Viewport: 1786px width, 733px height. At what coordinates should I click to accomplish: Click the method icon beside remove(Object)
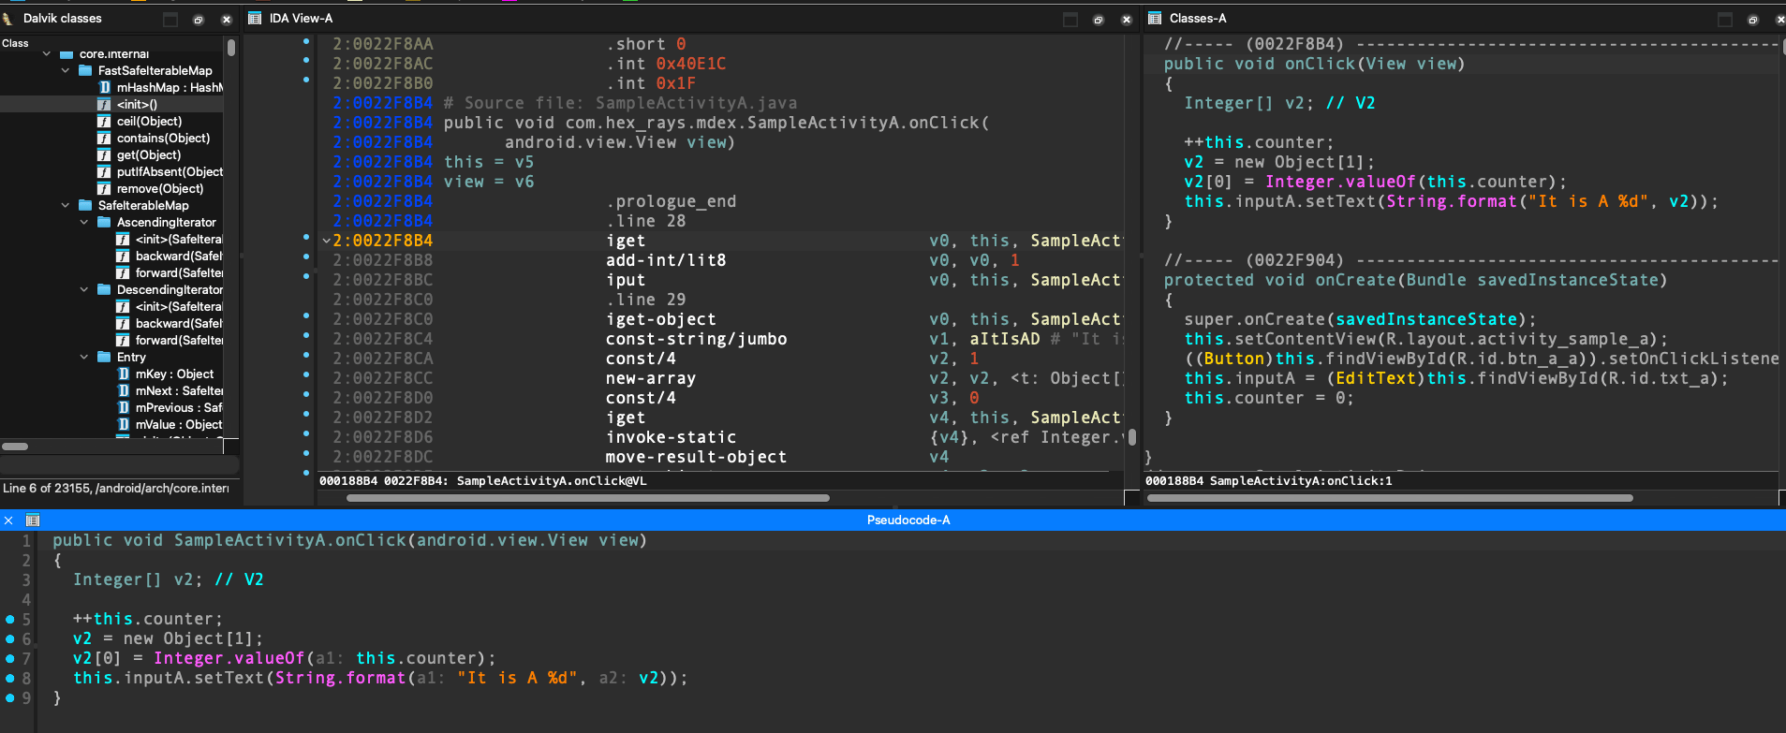click(x=104, y=188)
